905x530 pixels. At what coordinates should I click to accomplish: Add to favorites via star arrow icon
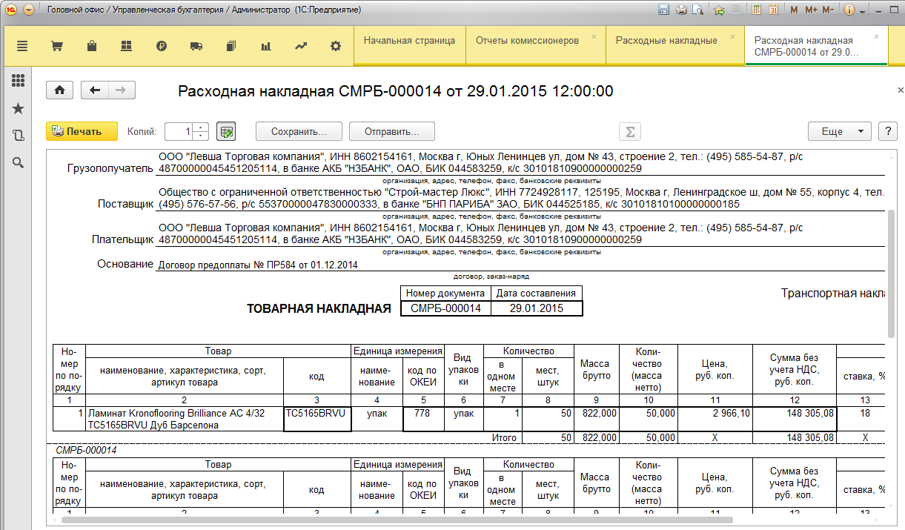(x=718, y=10)
